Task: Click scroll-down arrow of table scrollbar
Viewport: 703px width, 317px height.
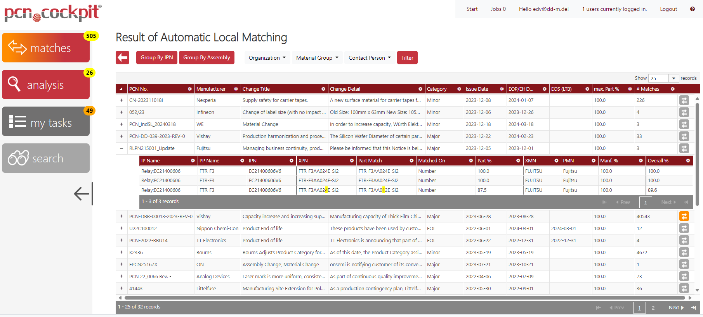Action: tap(697, 290)
